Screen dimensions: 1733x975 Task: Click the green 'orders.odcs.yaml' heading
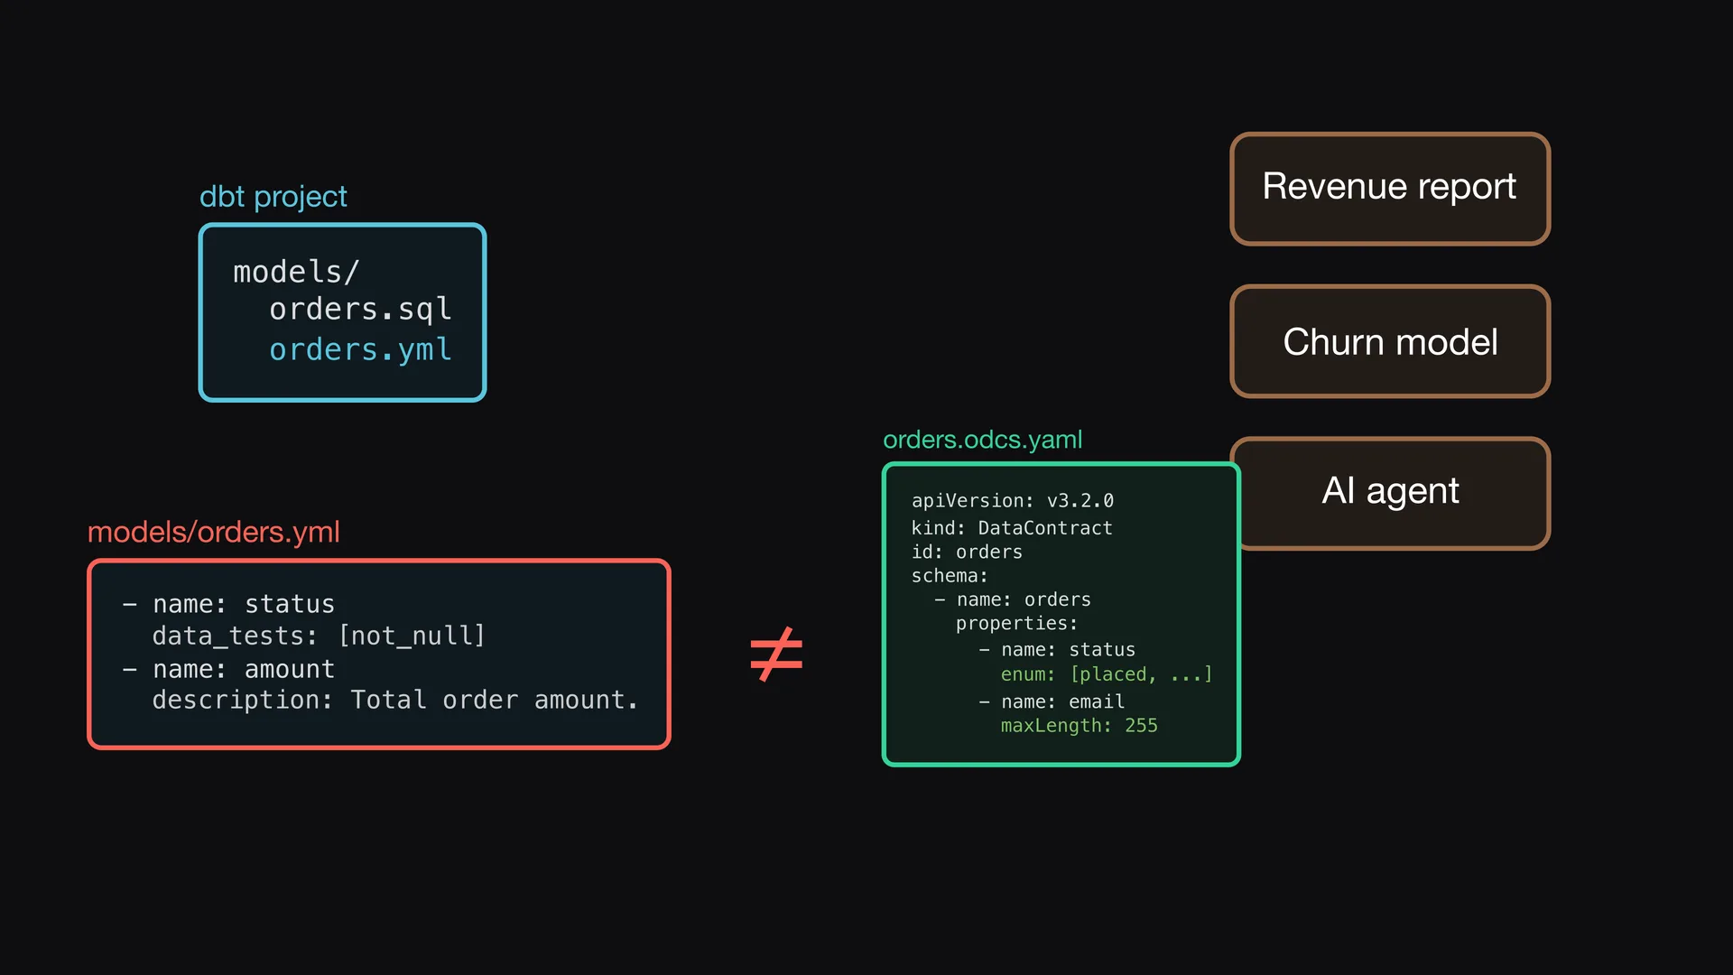[x=982, y=440]
